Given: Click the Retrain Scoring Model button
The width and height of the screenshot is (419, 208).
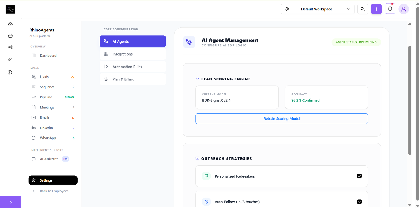Looking at the screenshot, I should click(x=282, y=119).
